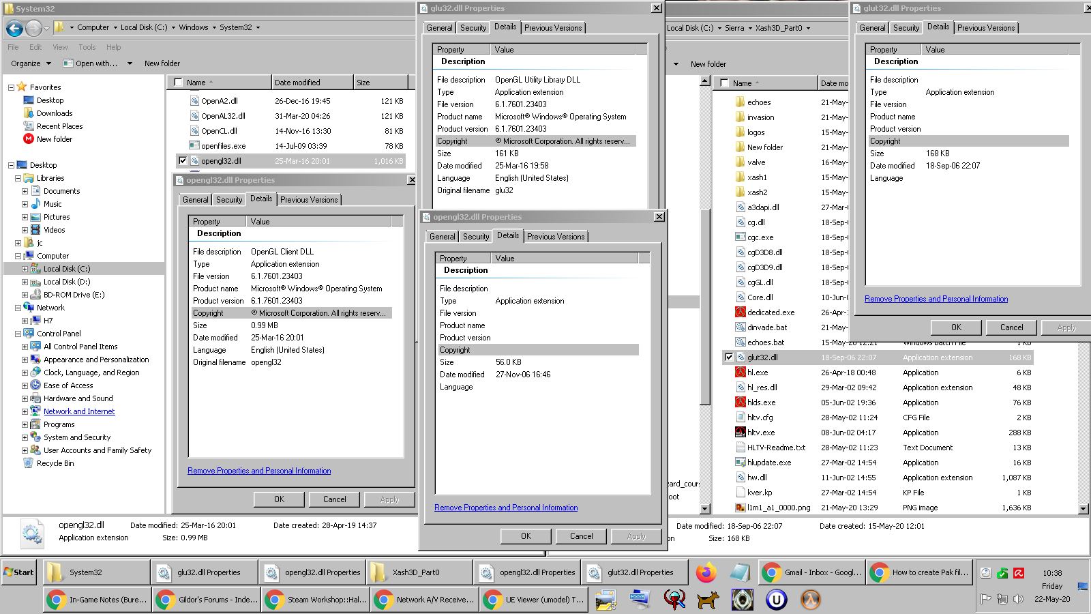Open the Organize dropdown in System32 window
The width and height of the screenshot is (1091, 614).
click(x=31, y=63)
